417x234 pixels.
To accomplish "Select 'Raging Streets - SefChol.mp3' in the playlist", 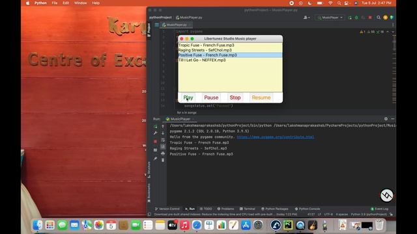I will 230,50.
